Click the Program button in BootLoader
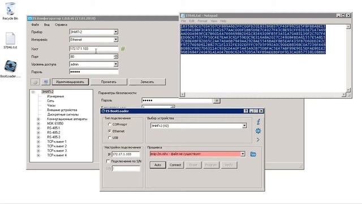 [x=211, y=165]
